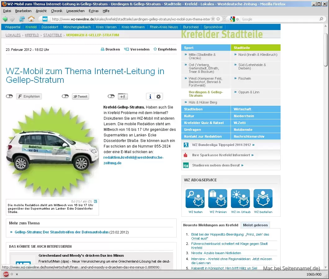Open the Lesezeichen menu
The height and width of the screenshot is (279, 329).
[75, 11]
